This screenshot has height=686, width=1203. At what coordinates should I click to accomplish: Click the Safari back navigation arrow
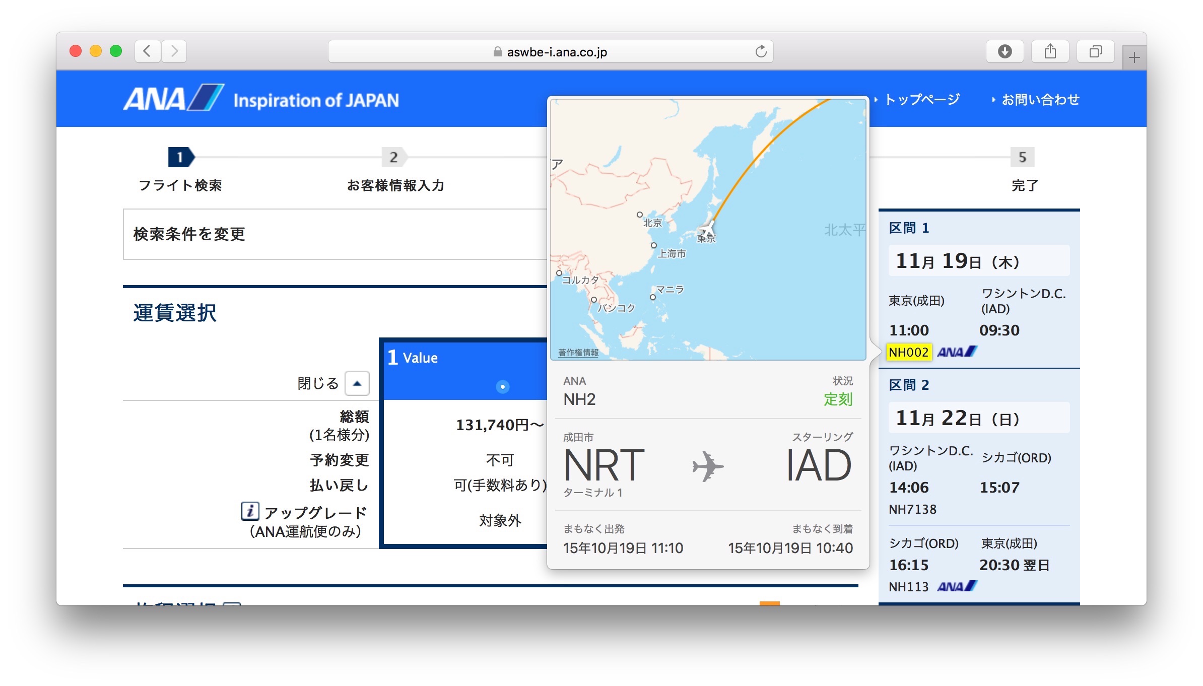(x=147, y=51)
